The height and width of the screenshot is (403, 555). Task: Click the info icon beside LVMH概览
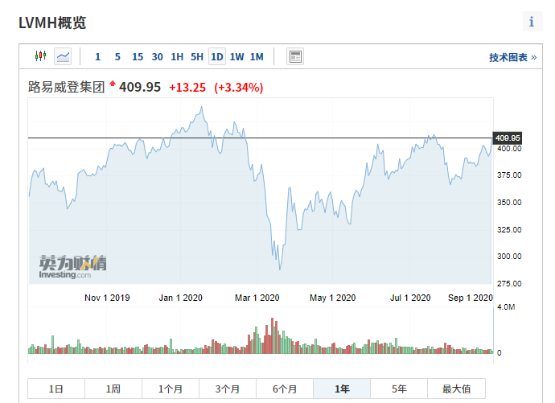click(531, 22)
